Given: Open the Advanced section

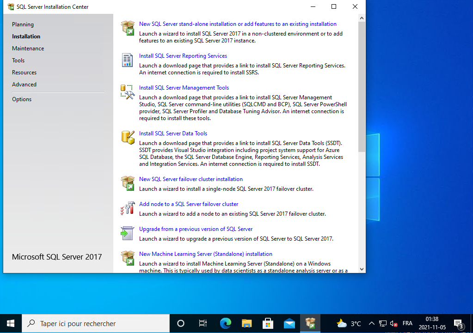Looking at the screenshot, I should tap(24, 85).
